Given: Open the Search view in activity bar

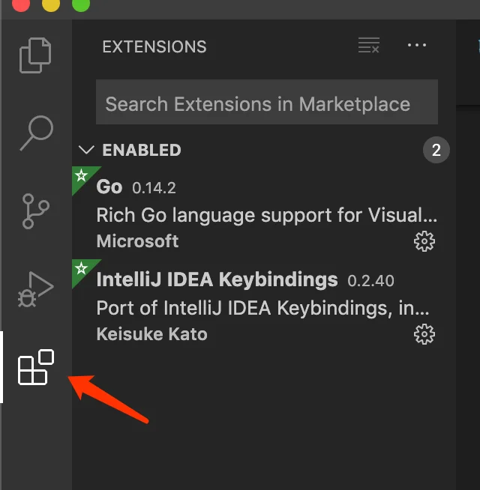Looking at the screenshot, I should point(37,133).
